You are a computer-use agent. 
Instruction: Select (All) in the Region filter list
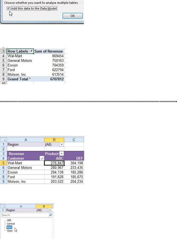[x=9, y=220]
